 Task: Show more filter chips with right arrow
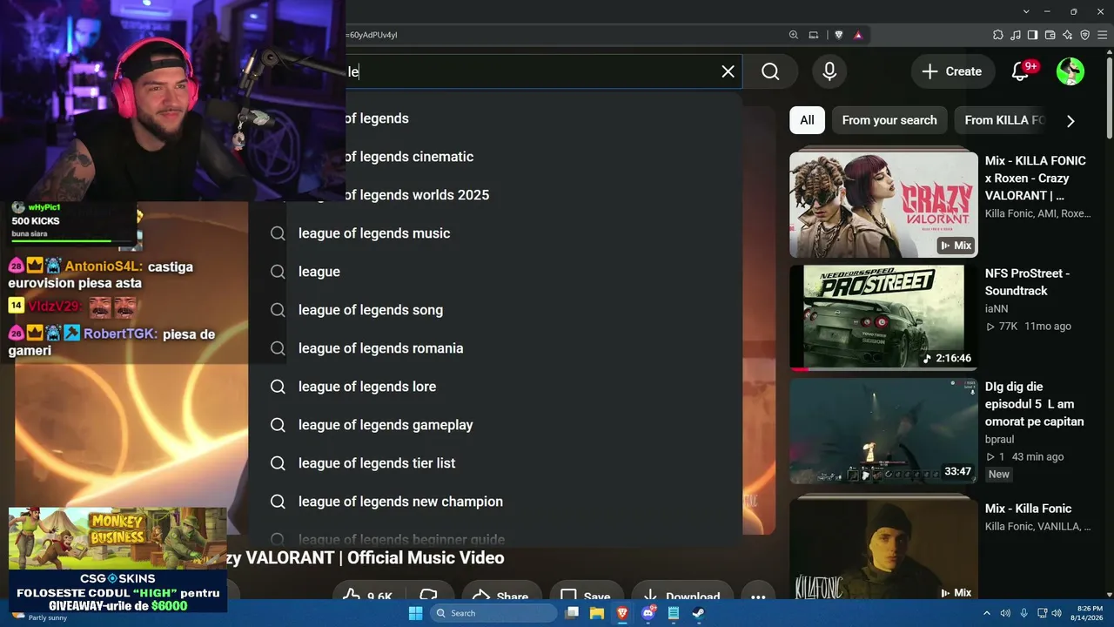click(x=1070, y=121)
